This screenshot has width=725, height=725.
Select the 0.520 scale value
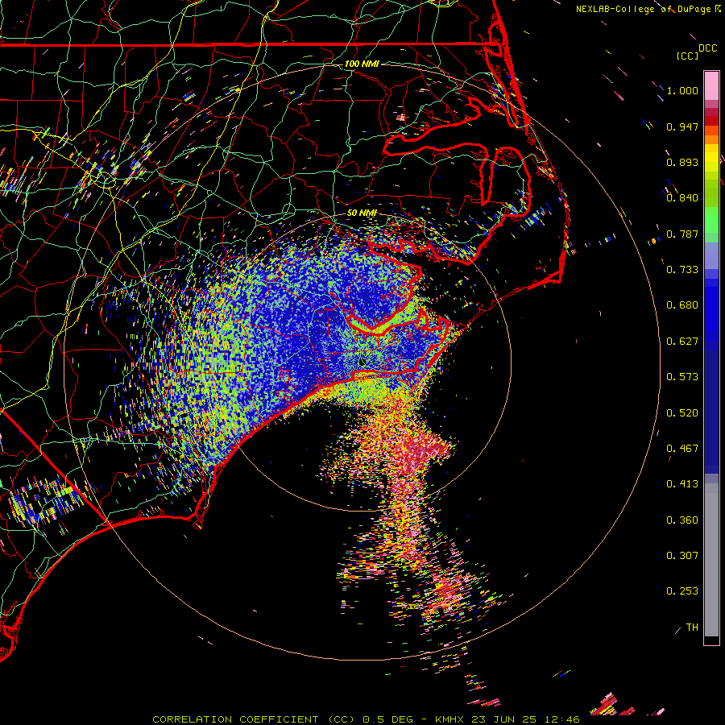click(x=682, y=413)
